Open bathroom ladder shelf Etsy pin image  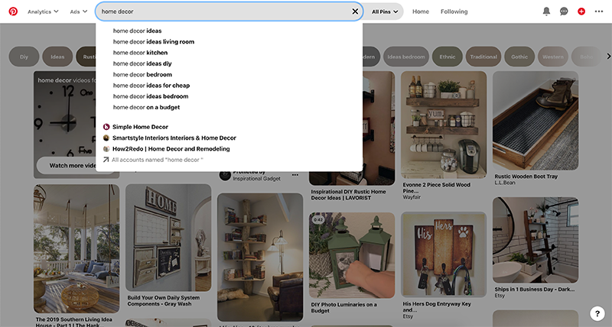point(535,240)
